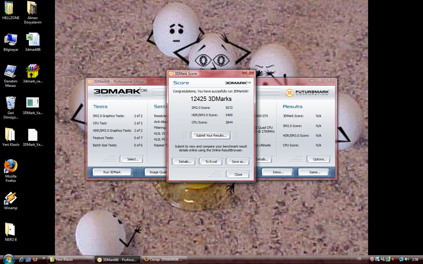Open the red security shield tray icon
The width and height of the screenshot is (423, 264).
pos(372,259)
